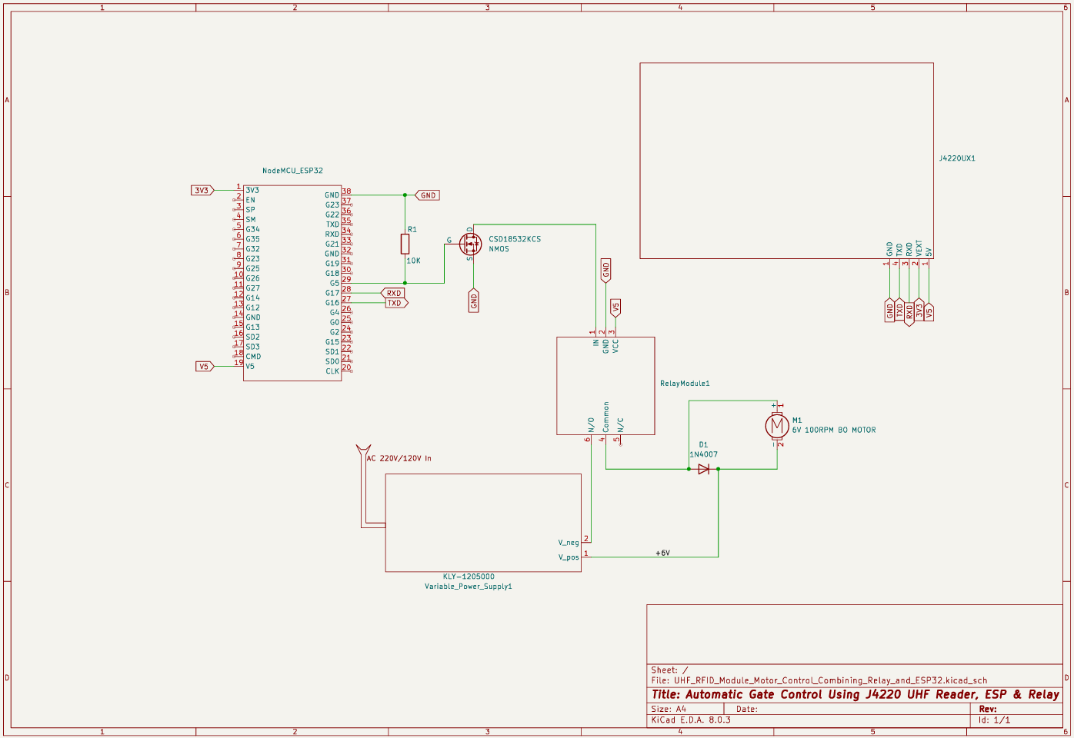Click the V_neg pin of power supply
This screenshot has width=1074, height=738.
tap(569, 543)
